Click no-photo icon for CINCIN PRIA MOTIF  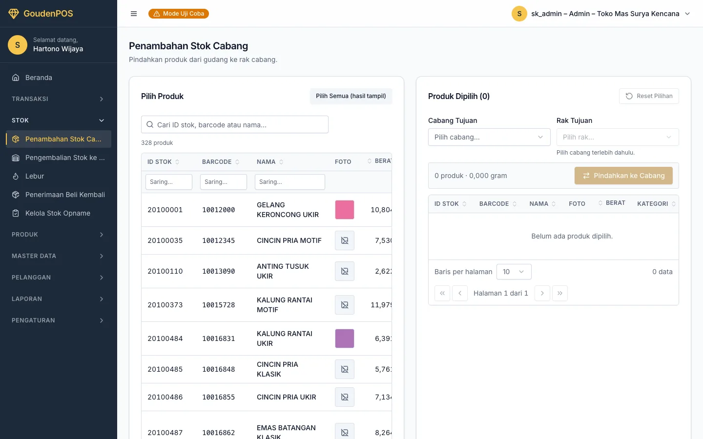pyautogui.click(x=345, y=240)
